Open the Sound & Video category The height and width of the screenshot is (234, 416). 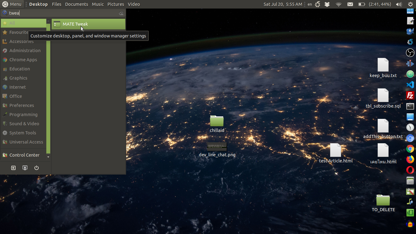[24, 124]
